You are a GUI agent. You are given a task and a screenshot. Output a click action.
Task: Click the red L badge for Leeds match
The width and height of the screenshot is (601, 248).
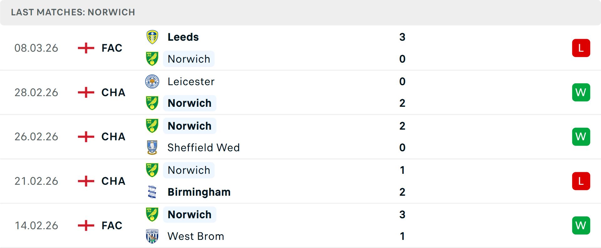click(581, 48)
